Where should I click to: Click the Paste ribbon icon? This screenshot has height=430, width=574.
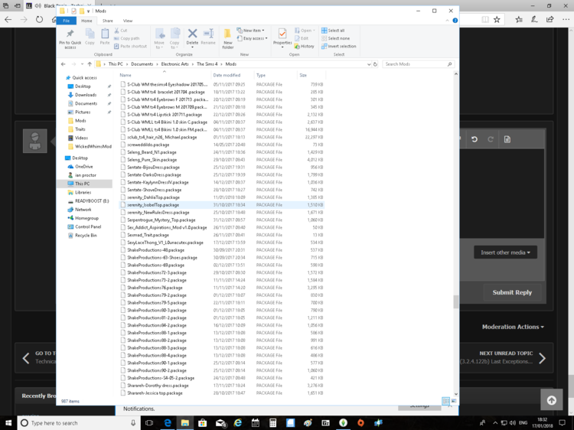click(105, 34)
